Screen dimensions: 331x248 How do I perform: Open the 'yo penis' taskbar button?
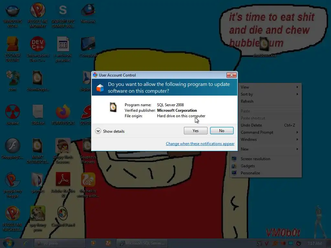(x=60, y=243)
